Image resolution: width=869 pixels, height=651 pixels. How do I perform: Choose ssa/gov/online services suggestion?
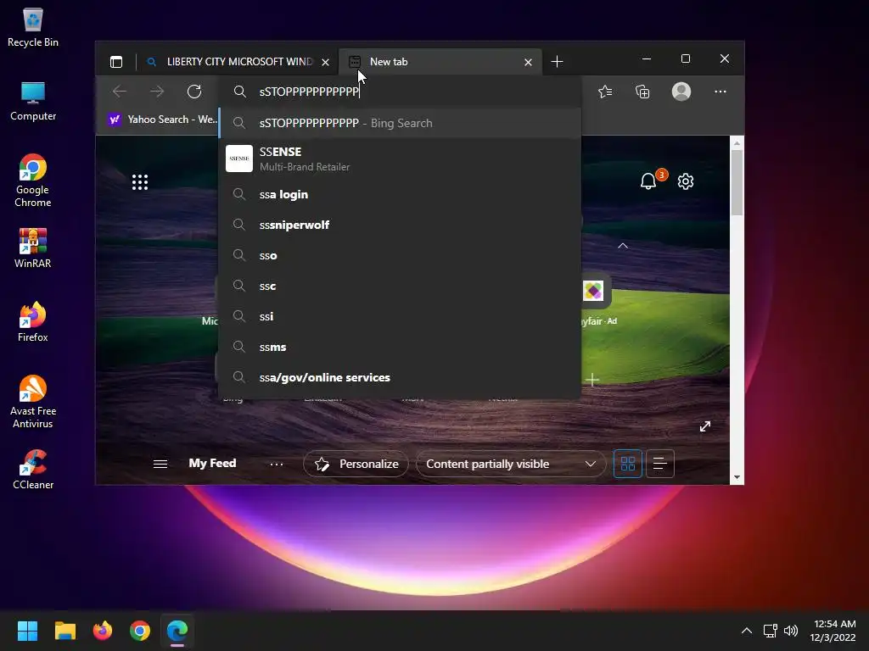tap(400, 377)
